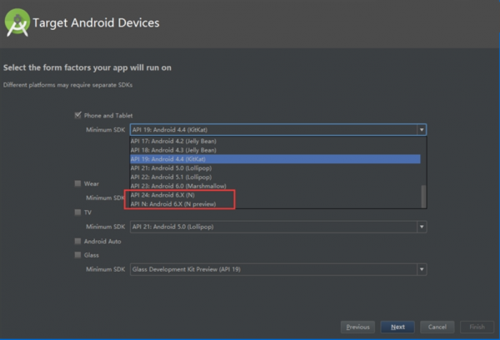Enable the Glass checkbox
Screen dimensions: 500x340
[77, 255]
